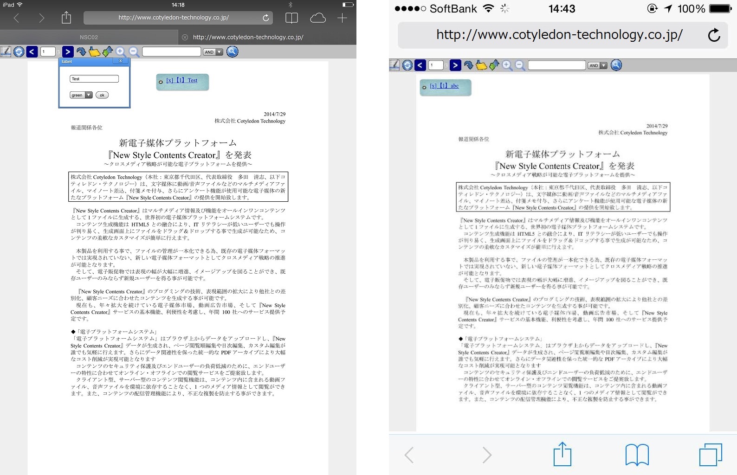Open the '[x] 【1】 abc' label link

(x=444, y=86)
